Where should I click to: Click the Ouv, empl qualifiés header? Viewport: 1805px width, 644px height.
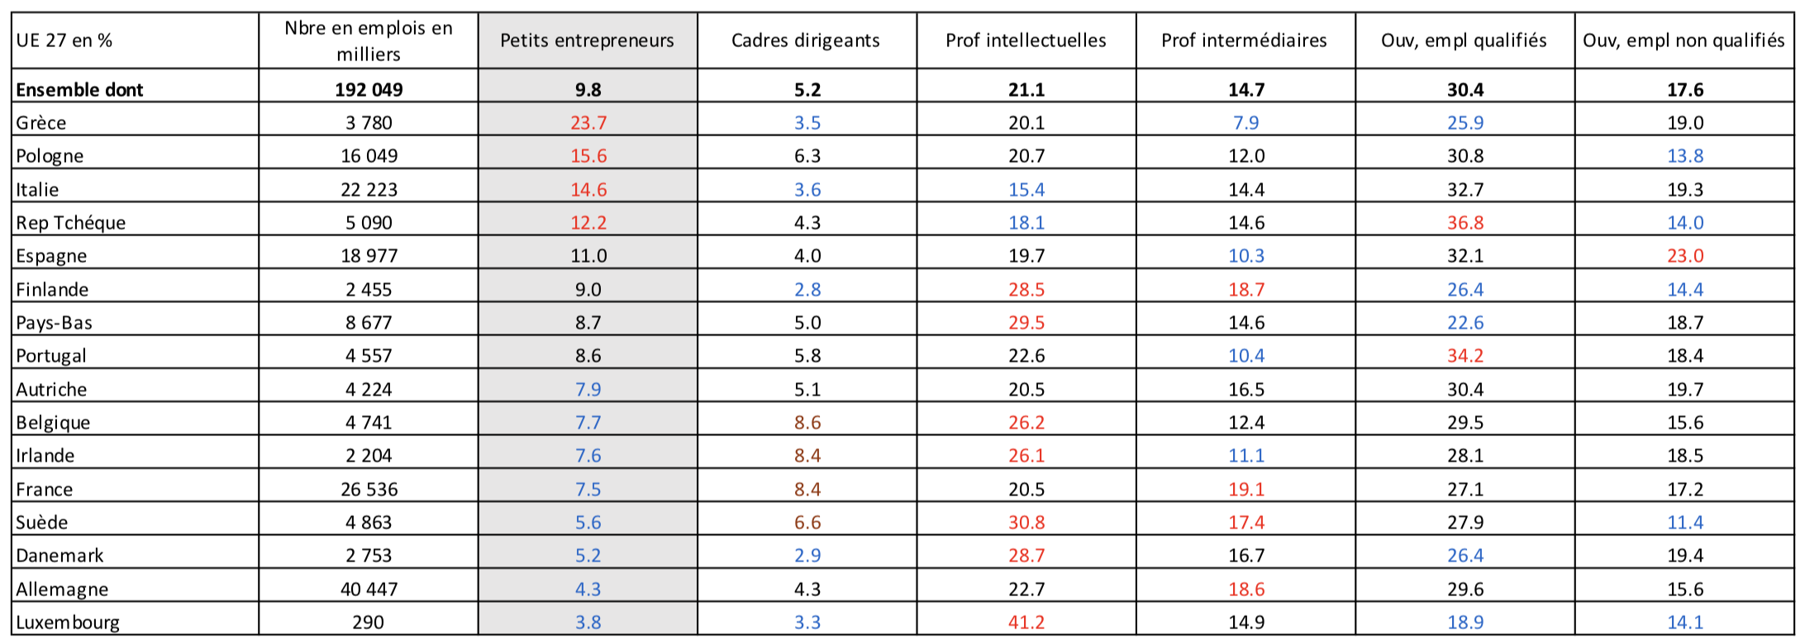(x=1464, y=40)
